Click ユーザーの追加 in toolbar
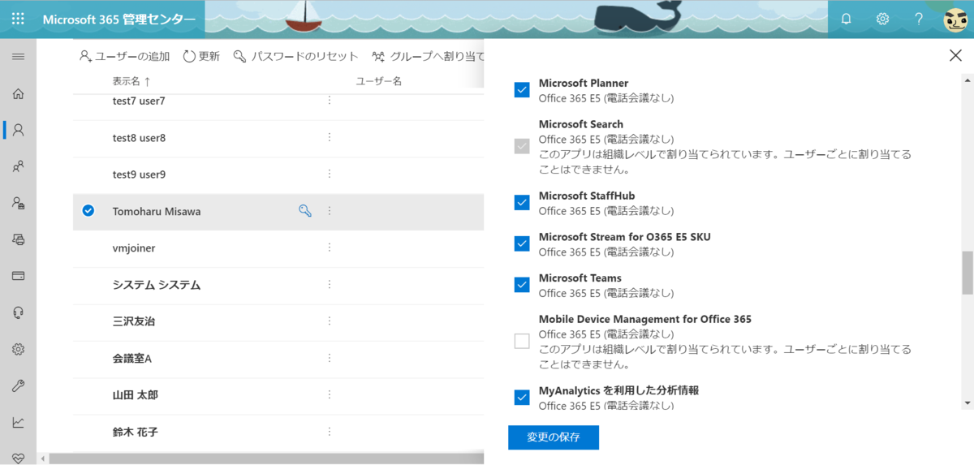 click(124, 57)
